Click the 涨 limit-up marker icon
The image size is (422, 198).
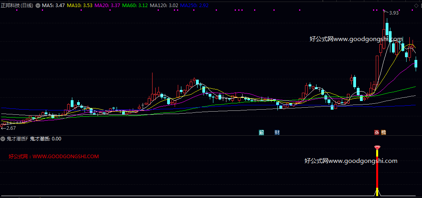(376, 132)
